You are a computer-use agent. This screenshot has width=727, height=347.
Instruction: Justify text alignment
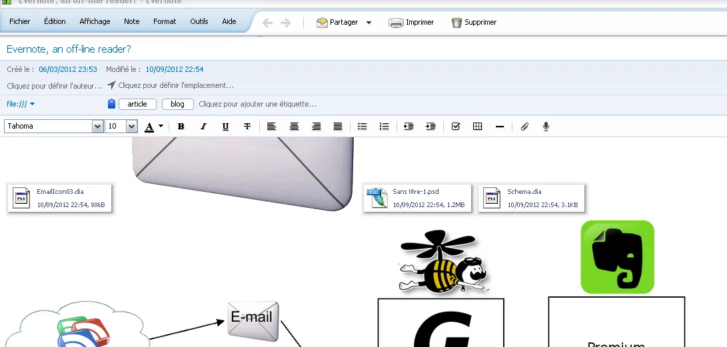point(338,127)
